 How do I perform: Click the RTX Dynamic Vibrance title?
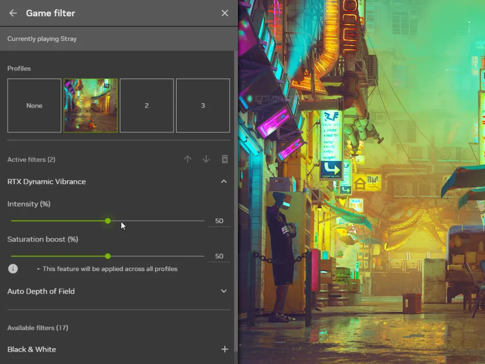click(x=46, y=182)
